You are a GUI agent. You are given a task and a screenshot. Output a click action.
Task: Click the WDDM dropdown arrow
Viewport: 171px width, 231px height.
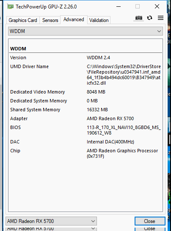159,31
